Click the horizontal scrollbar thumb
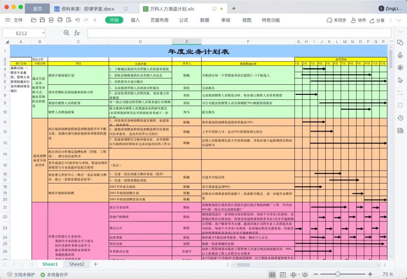The height and width of the screenshot is (279, 407). tap(243, 265)
